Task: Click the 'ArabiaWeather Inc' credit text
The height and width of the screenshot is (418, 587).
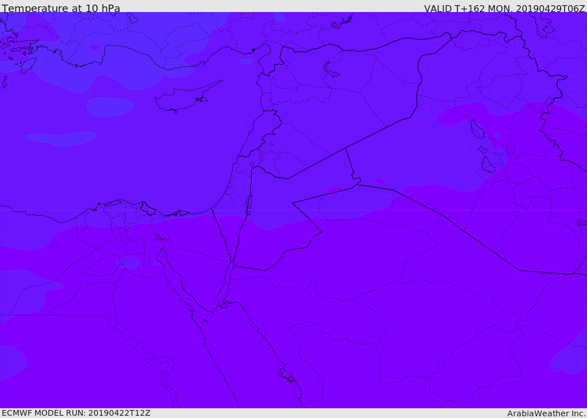Action: [x=546, y=413]
